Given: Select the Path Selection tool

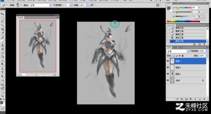Looking at the screenshot, I should point(2,76).
